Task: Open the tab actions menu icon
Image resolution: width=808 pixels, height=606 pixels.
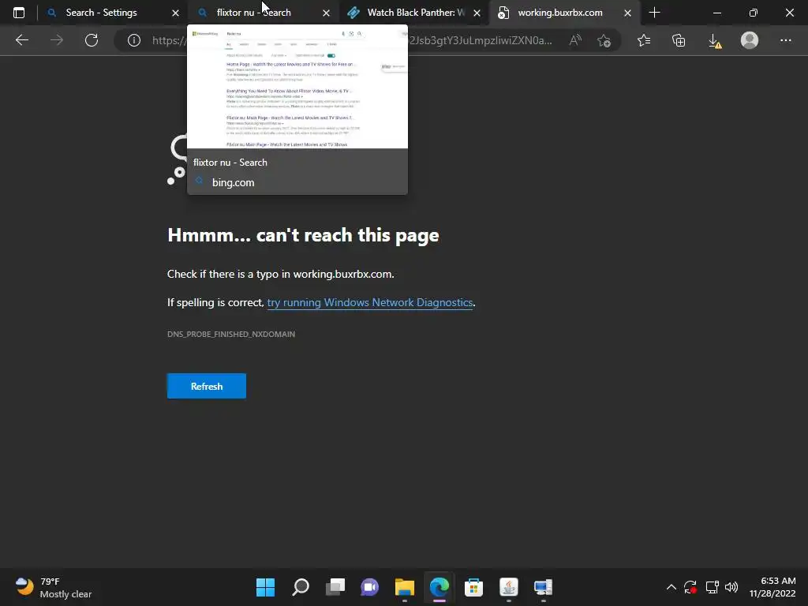Action: point(19,13)
